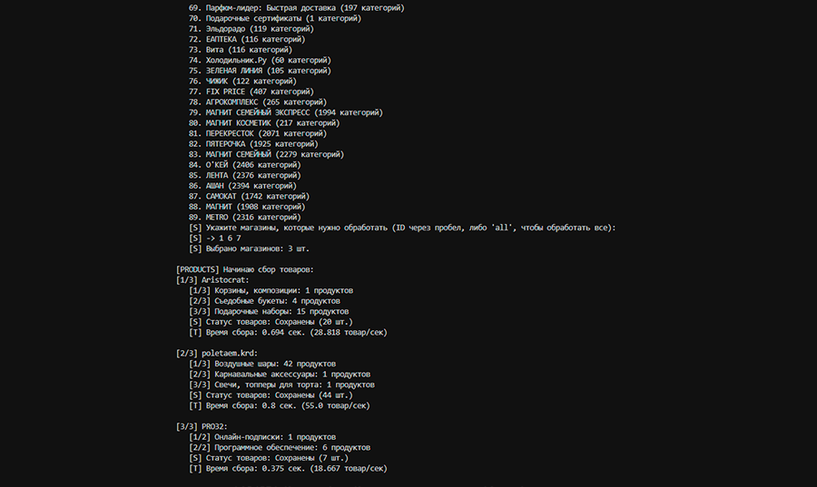Screen dimensions: 817x487
Task: Click the '[PRODUCTS] Начинаю сбор товаров' header
Action: click(244, 269)
